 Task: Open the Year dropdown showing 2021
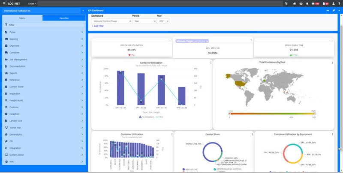click(x=163, y=21)
